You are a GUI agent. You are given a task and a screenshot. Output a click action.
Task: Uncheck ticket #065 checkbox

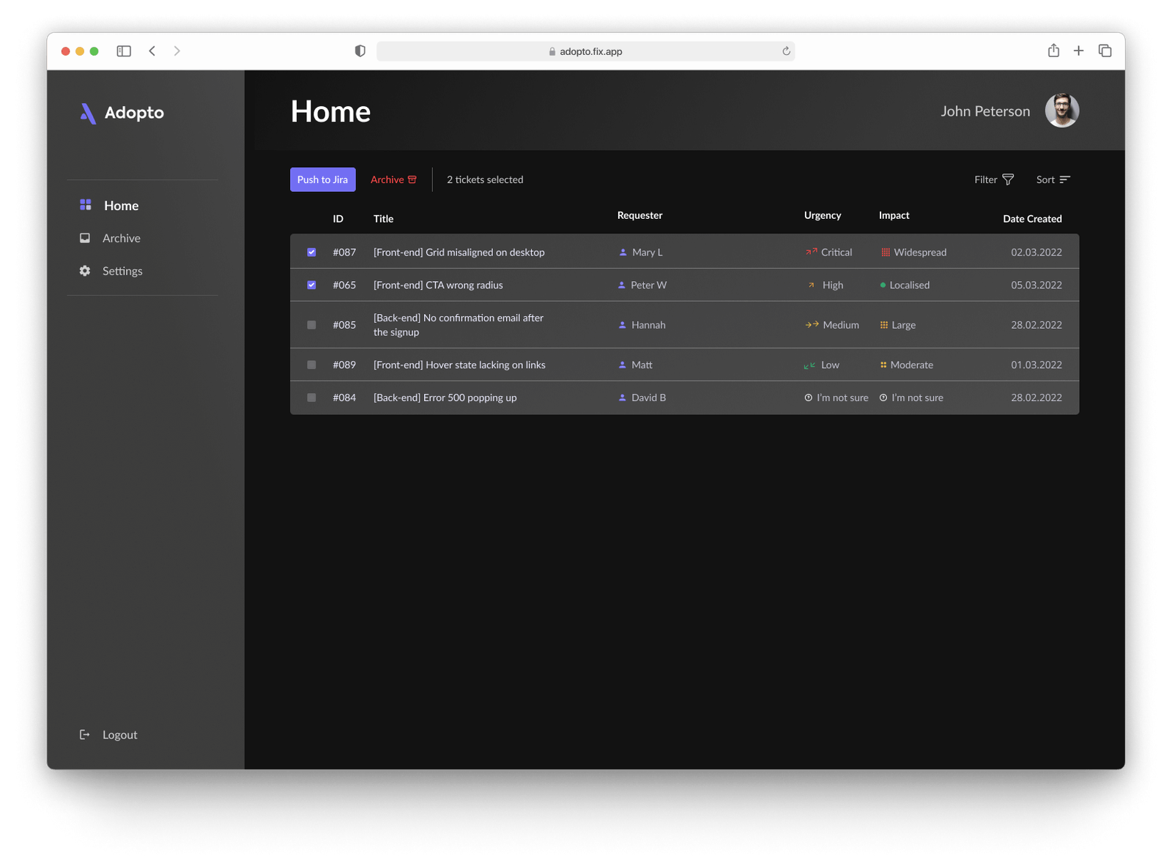311,285
